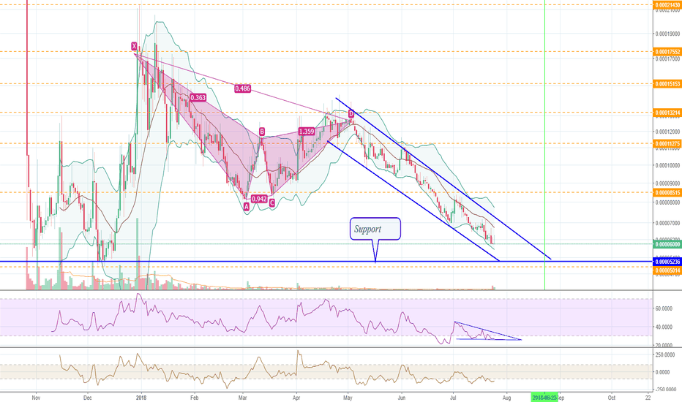Click the D point label of harmonic pattern
682x402 pixels.
click(351, 114)
